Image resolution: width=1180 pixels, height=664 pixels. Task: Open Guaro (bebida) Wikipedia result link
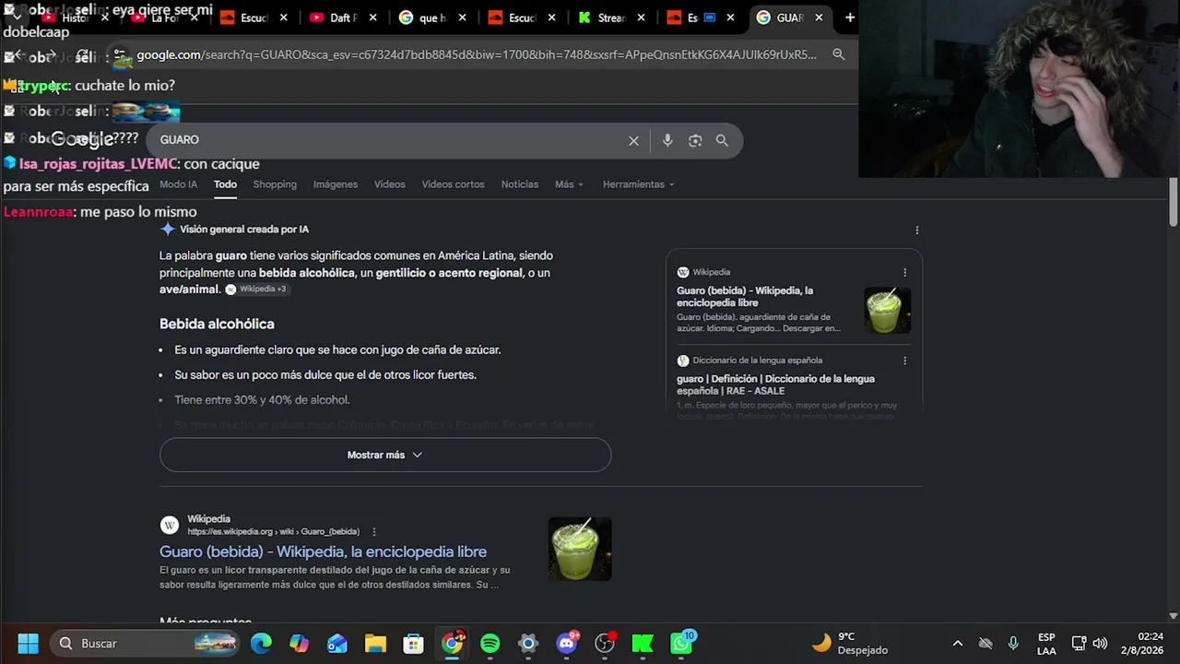coord(323,551)
